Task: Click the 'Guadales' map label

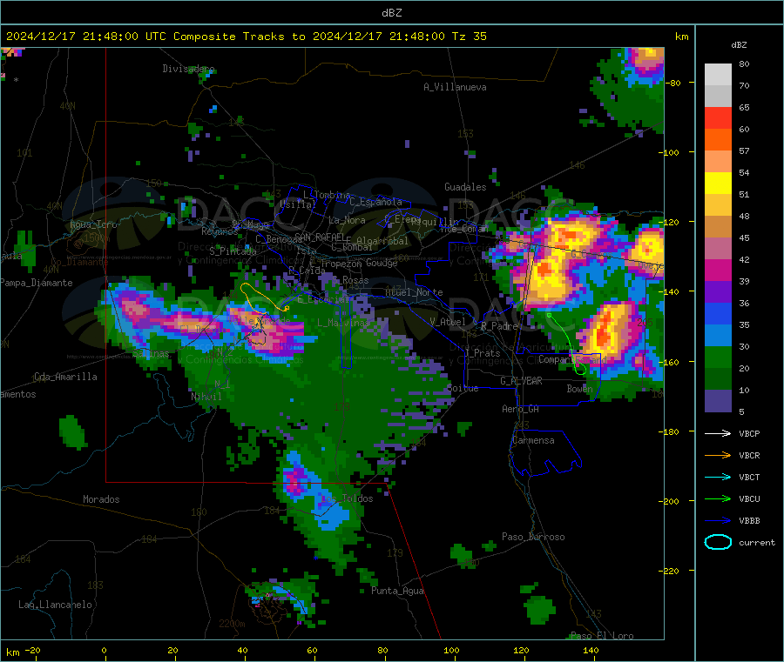Action: pyautogui.click(x=465, y=187)
